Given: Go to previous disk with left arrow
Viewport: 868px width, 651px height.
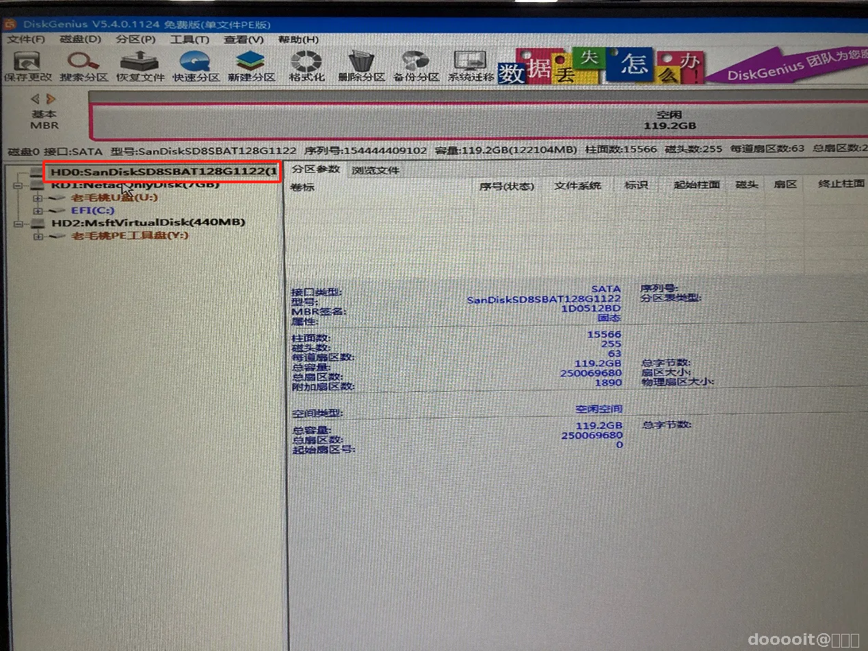Looking at the screenshot, I should pyautogui.click(x=36, y=98).
